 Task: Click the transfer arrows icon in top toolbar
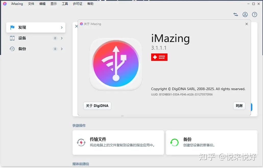[235, 15]
